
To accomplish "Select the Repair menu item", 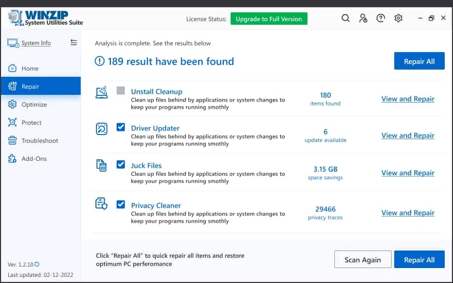I will click(41, 86).
